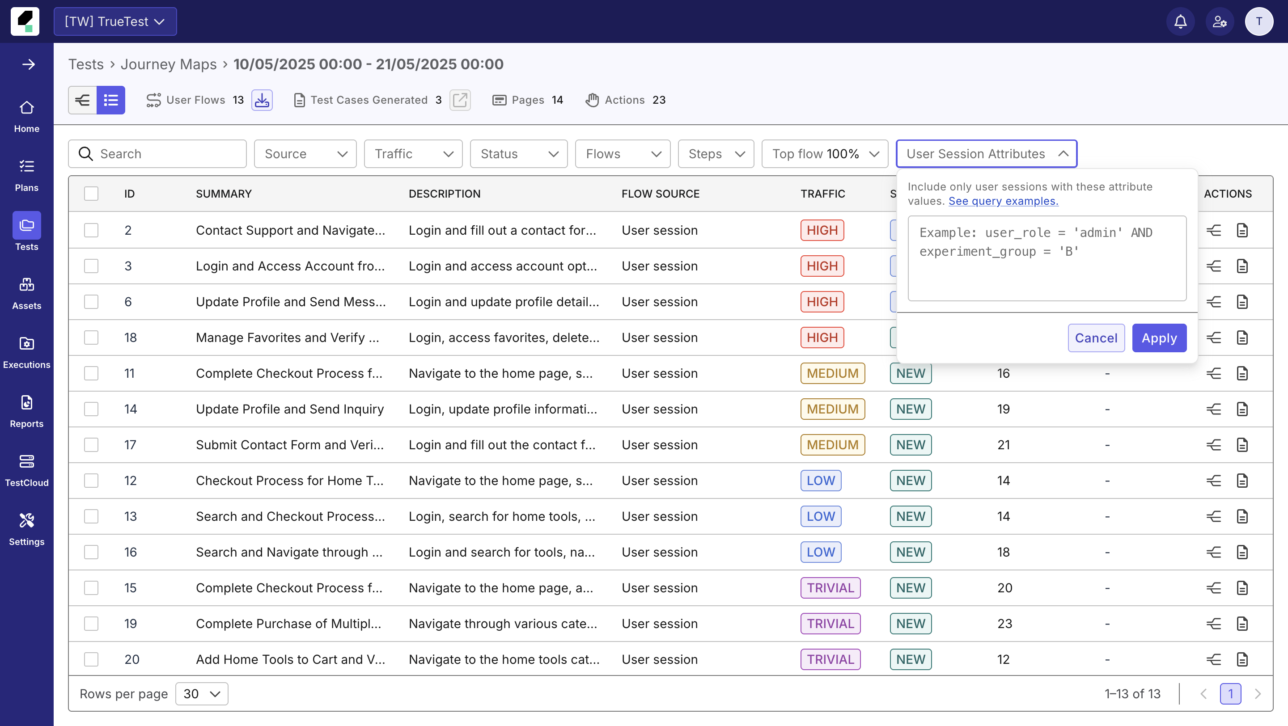This screenshot has width=1288, height=726.
Task: Download the User Flows data
Action: [x=262, y=100]
